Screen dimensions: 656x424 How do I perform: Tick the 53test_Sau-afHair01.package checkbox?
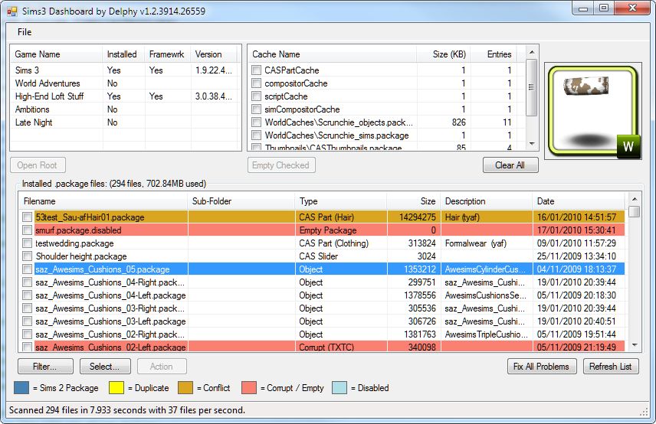27,217
